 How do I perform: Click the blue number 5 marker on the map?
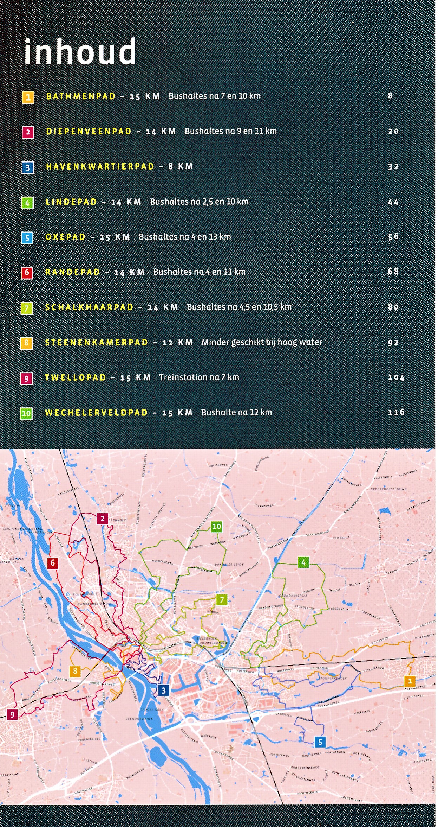click(x=320, y=742)
